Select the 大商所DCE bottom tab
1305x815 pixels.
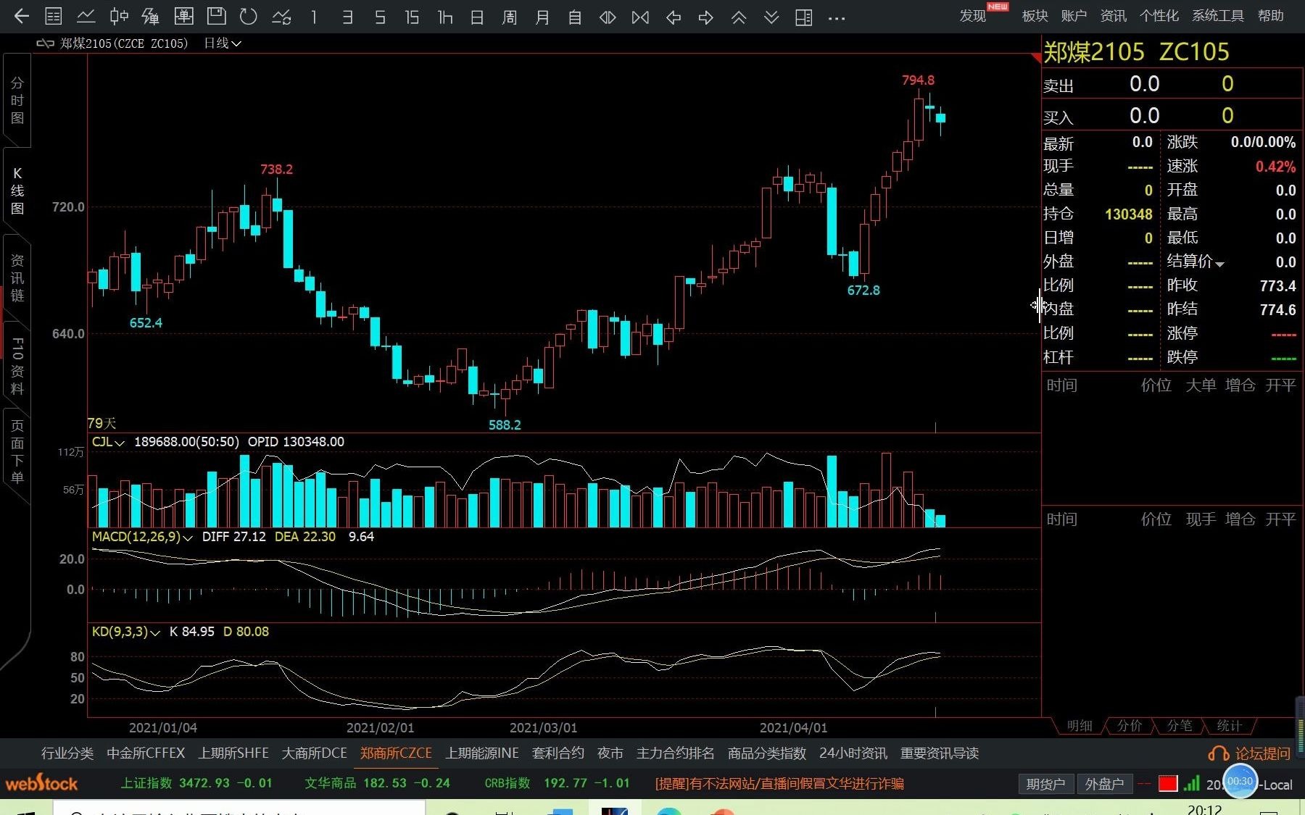pos(315,753)
